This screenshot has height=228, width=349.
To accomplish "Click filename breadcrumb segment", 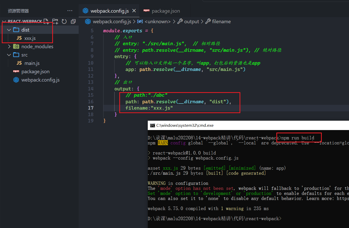I will pos(221,21).
